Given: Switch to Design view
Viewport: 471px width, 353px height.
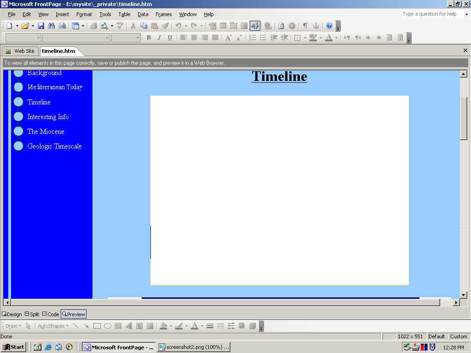Looking at the screenshot, I should click(11, 314).
